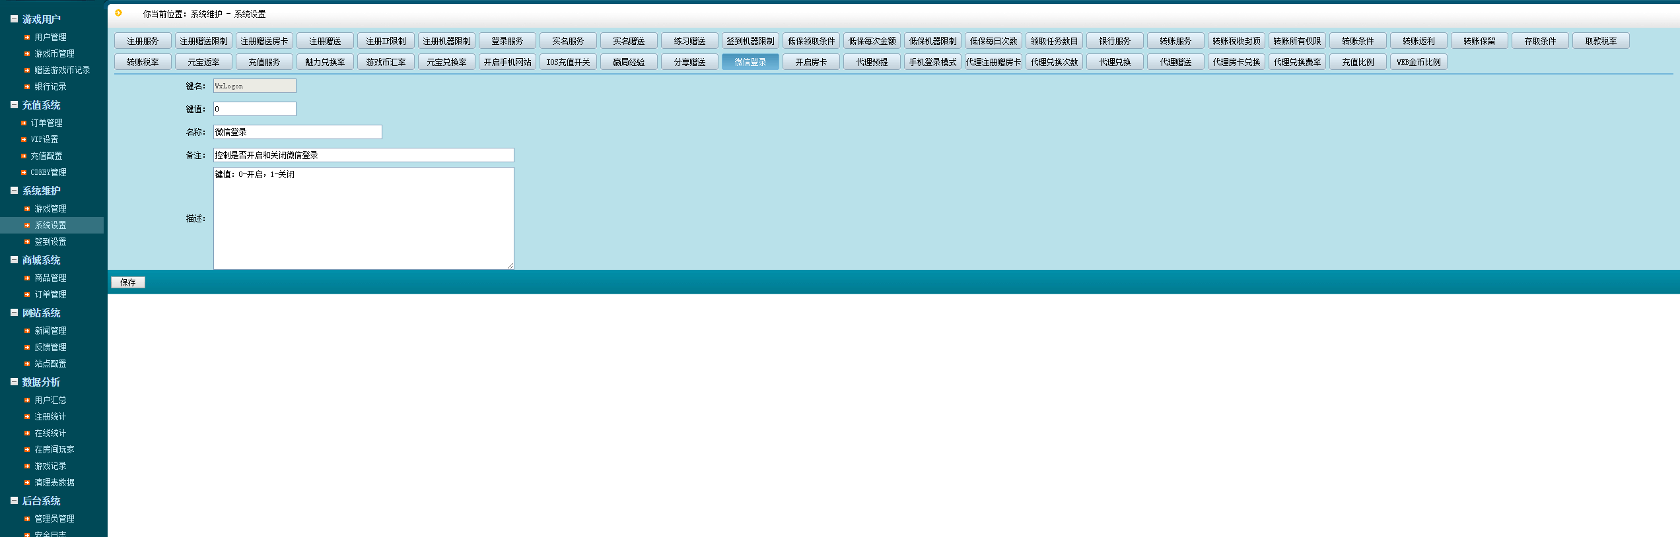Switch to the 注册IP限制 settings tab

coord(386,41)
